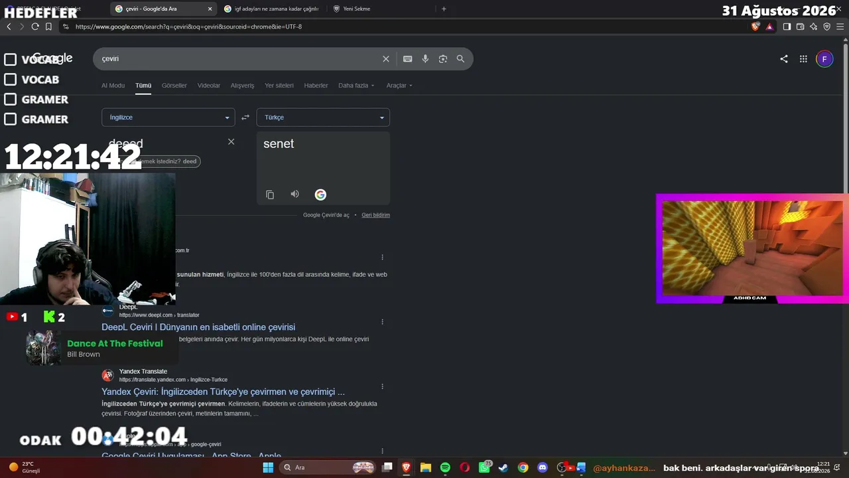Viewport: 849px width, 478px height.
Task: Bookmark this page with the bookmark icon
Action: tap(48, 27)
